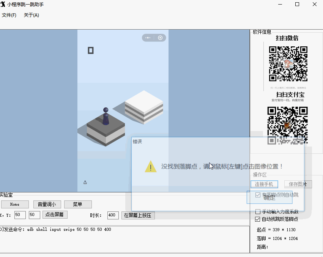
Task: Focus the X coordinate input field
Action: coord(20,215)
